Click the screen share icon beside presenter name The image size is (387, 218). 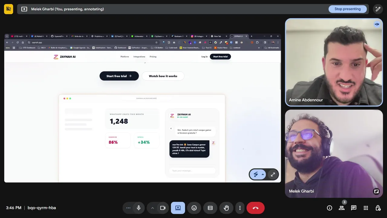tap(24, 9)
